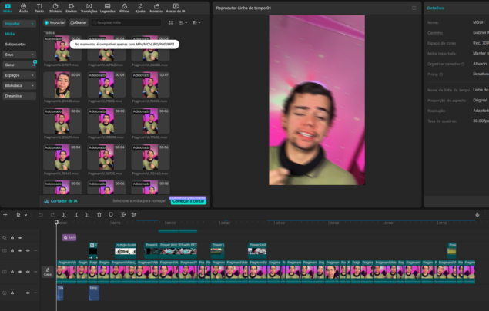The width and height of the screenshot is (489, 311).
Task: Open the Texto panel
Action: tap(39, 8)
